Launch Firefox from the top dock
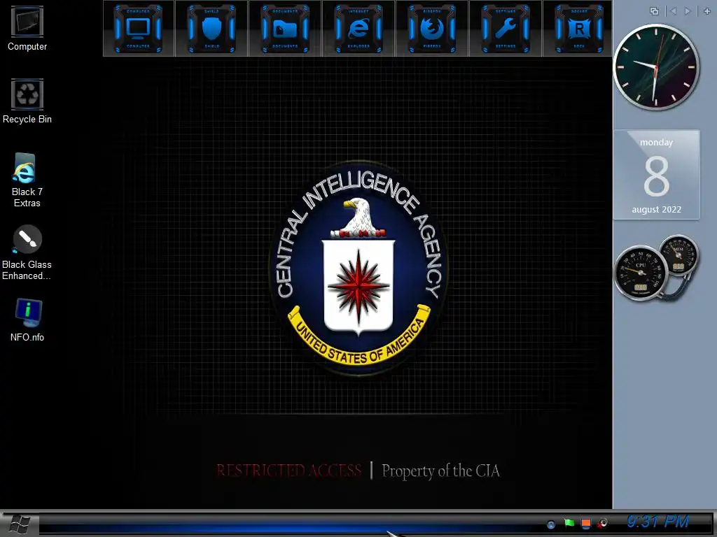Screen dimensions: 717x537 pos(432,28)
